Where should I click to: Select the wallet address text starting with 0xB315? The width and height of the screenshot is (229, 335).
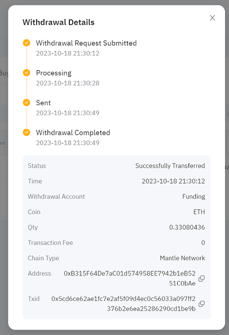pyautogui.click(x=129, y=278)
